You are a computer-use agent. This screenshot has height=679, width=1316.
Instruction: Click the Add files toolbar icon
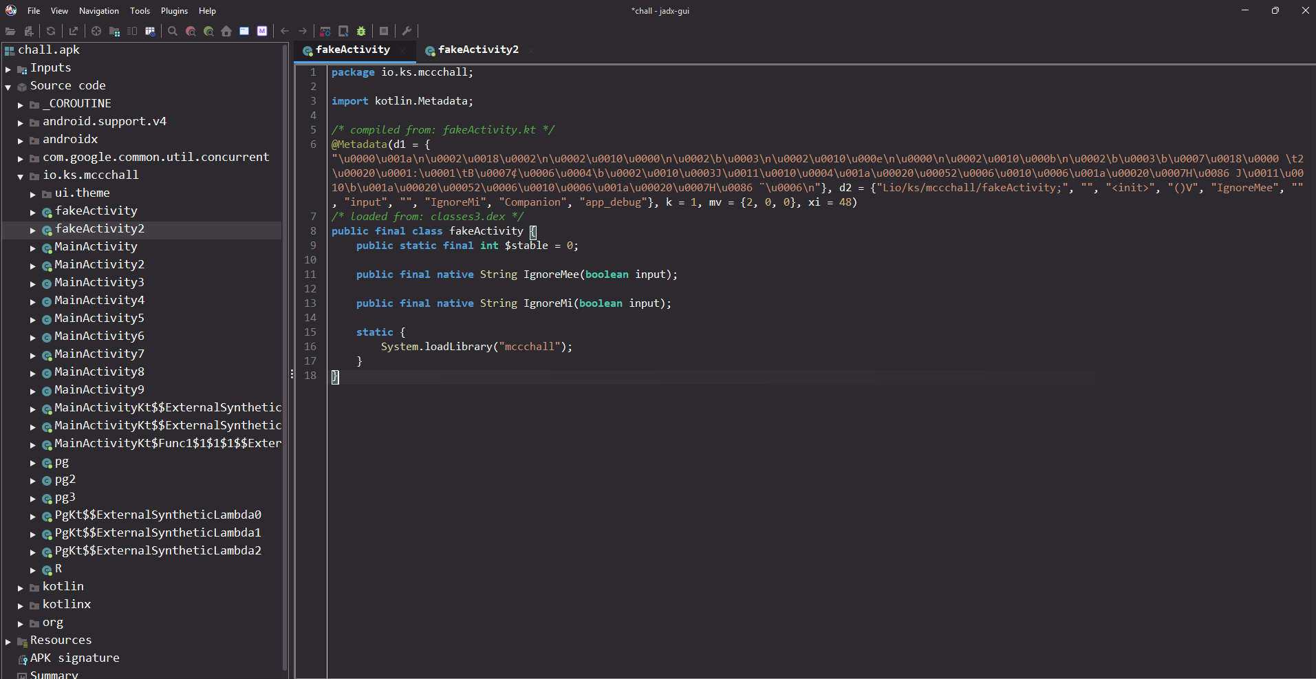click(29, 31)
